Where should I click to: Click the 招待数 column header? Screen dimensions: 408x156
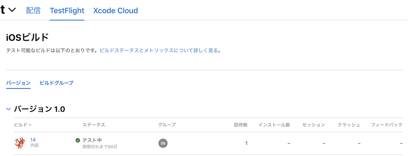pos(240,125)
